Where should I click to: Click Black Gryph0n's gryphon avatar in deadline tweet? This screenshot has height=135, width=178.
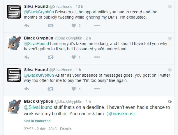tap(13, 107)
